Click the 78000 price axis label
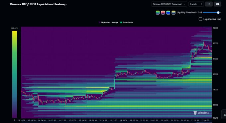This screenshot has width=226, height=123. point(215,90)
